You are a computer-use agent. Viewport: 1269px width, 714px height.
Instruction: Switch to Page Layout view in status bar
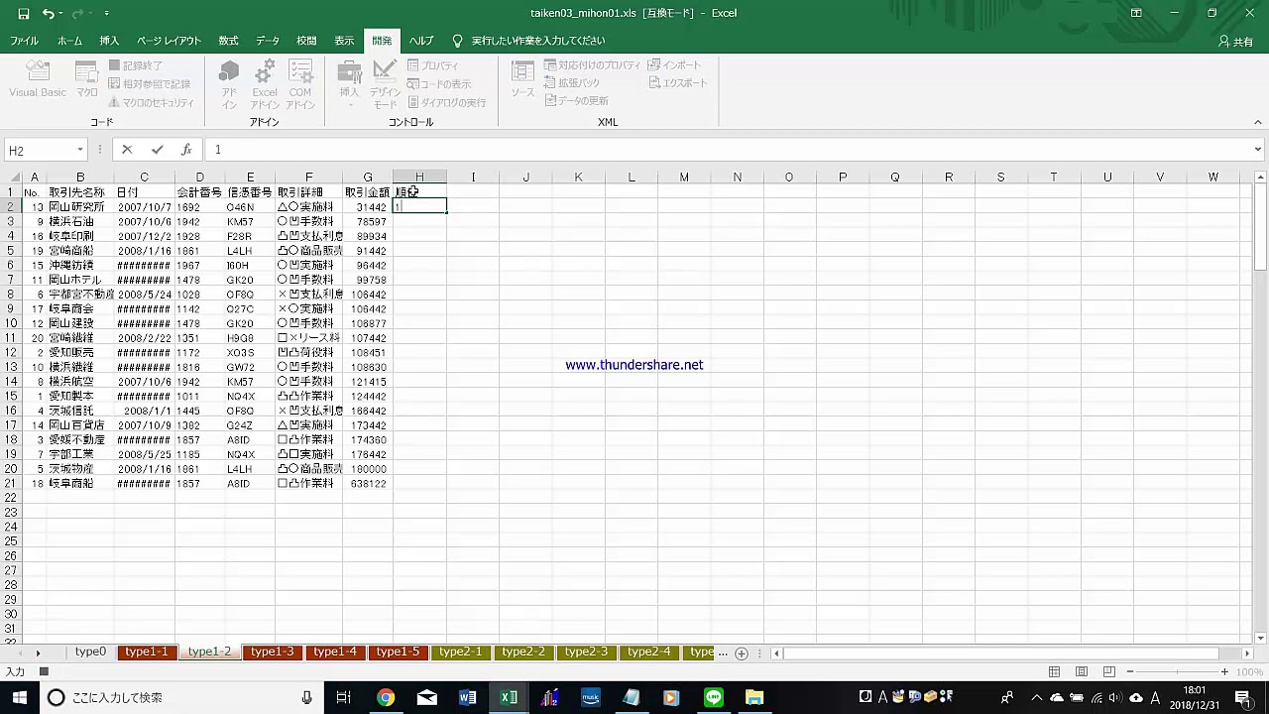point(1082,672)
